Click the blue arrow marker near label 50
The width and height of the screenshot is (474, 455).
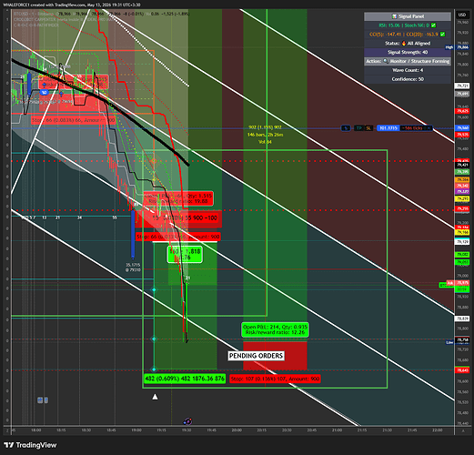(x=45, y=85)
